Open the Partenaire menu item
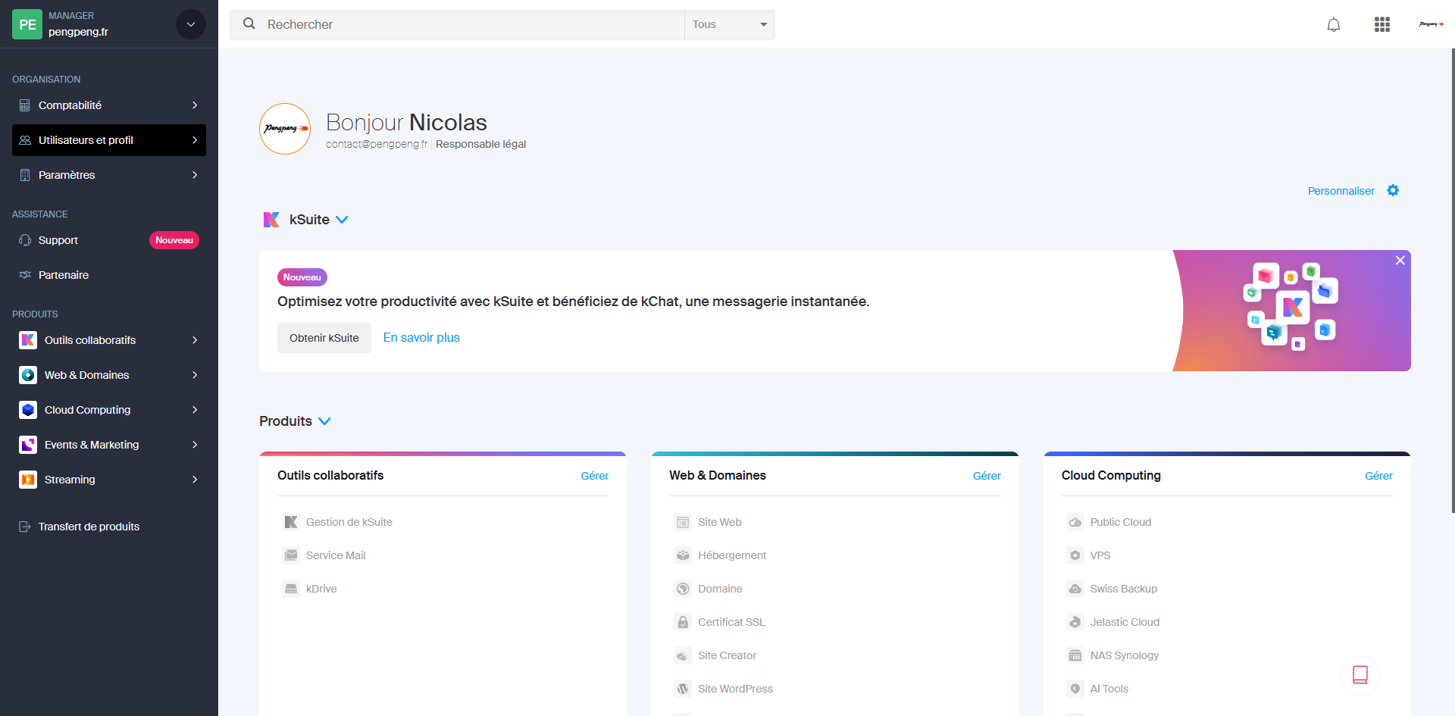Screen dimensions: 1455x716 (x=109, y=275)
